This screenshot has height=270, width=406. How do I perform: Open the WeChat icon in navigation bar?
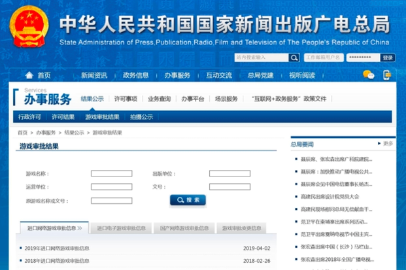(369, 75)
